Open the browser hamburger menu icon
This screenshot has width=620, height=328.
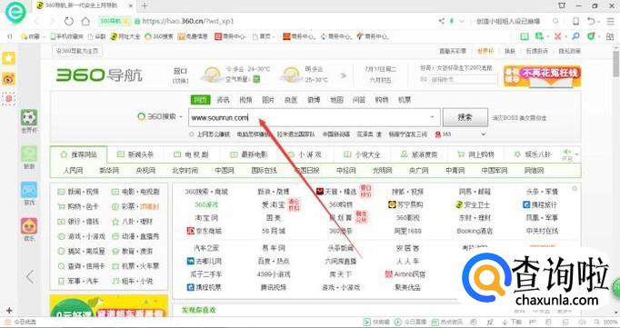[611, 21]
